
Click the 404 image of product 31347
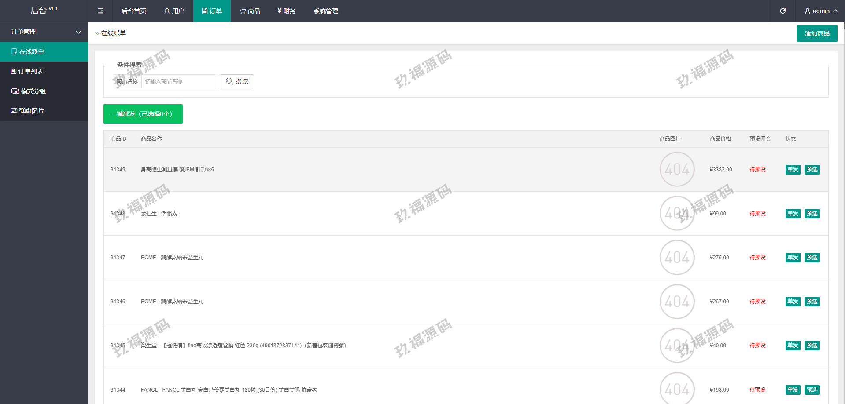677,257
